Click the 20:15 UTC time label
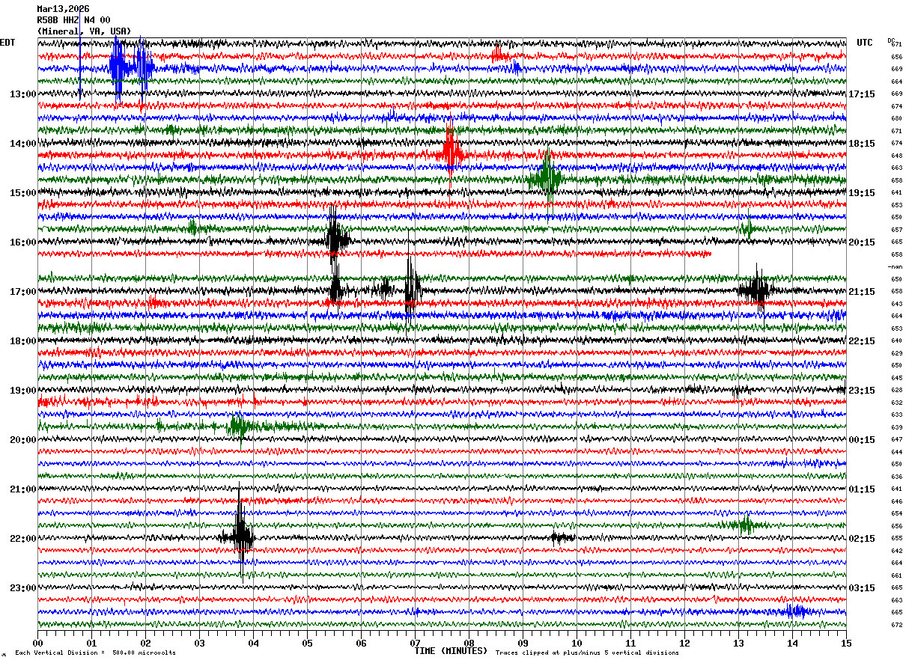 [x=862, y=242]
